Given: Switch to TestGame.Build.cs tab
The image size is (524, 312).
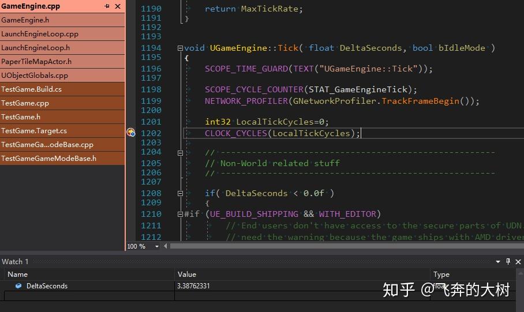Looking at the screenshot, I should click(x=62, y=89).
